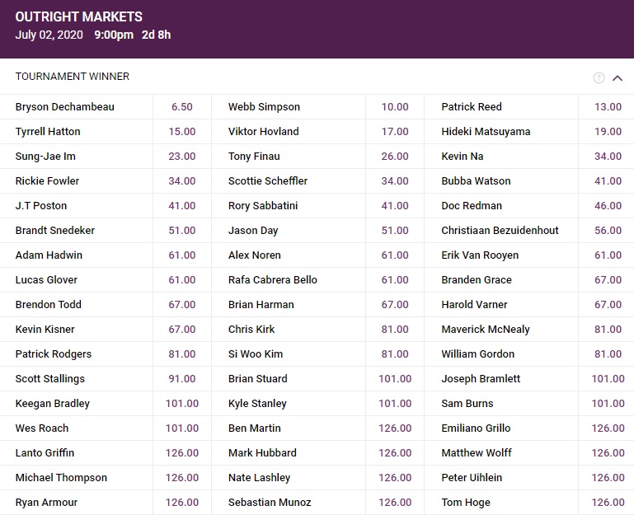Pick Tyrrell Hatton at 15.00
Screen dimensions: 634x515
(182, 131)
